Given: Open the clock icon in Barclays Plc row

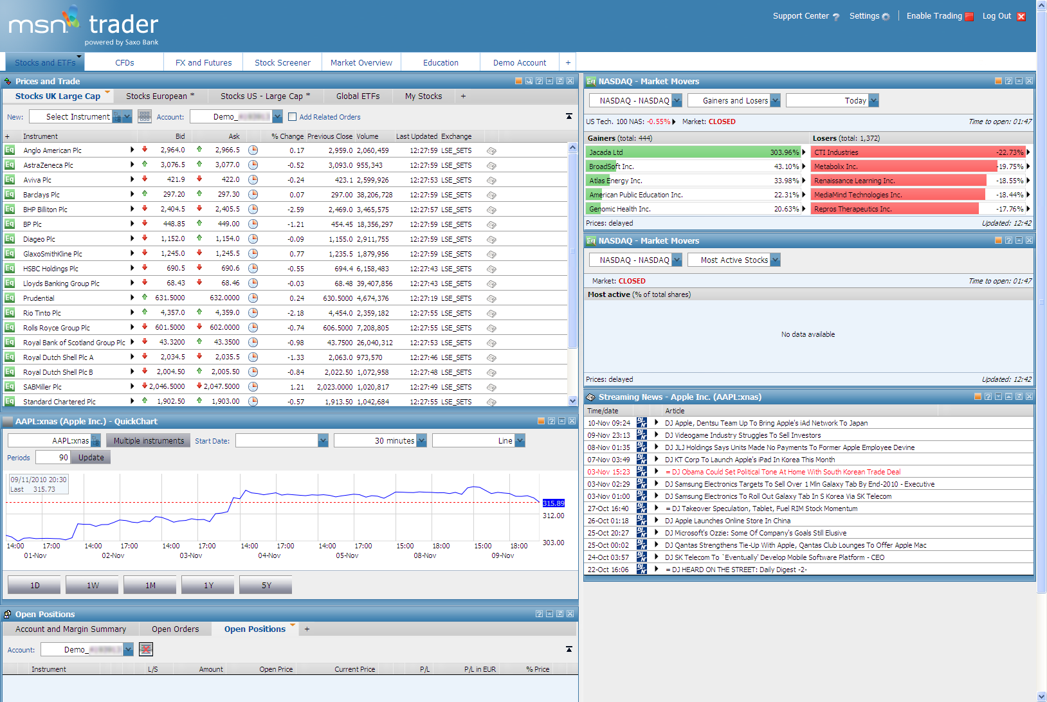Looking at the screenshot, I should pos(253,194).
